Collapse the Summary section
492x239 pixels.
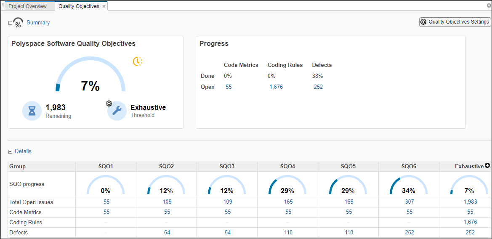pyautogui.click(x=10, y=23)
